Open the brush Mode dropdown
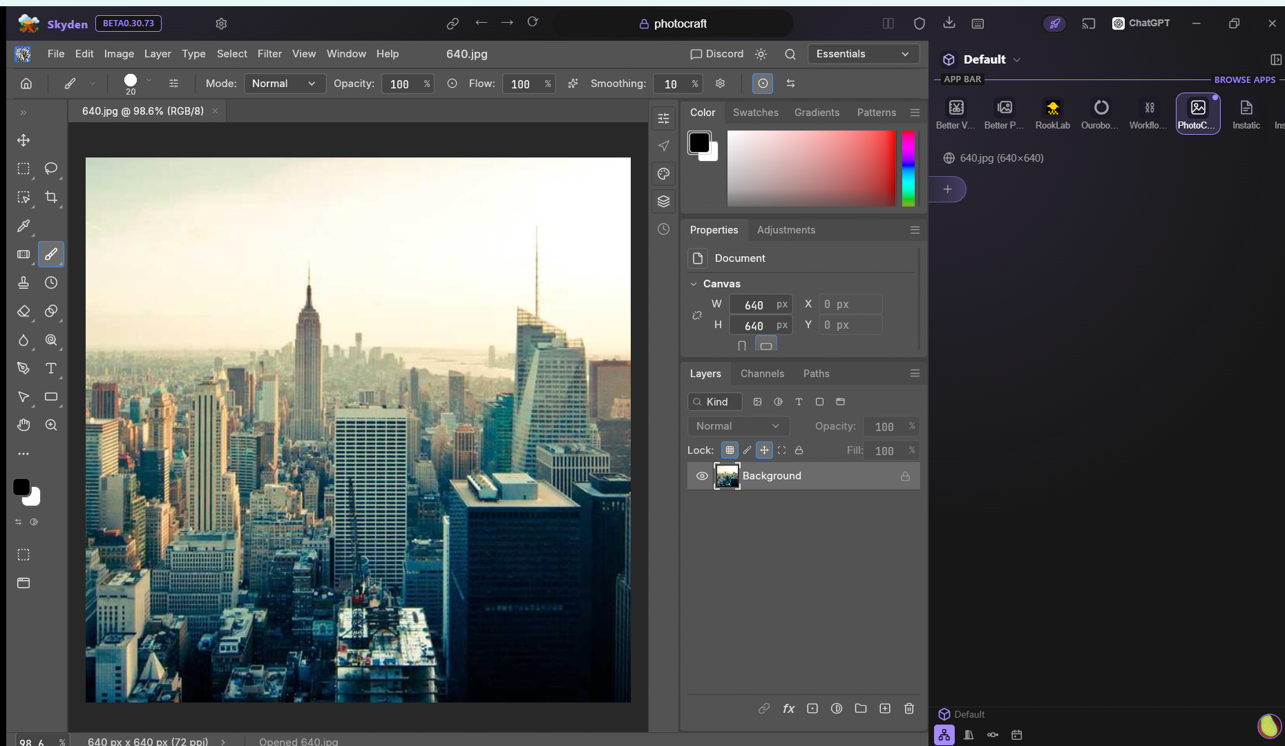 (x=284, y=84)
